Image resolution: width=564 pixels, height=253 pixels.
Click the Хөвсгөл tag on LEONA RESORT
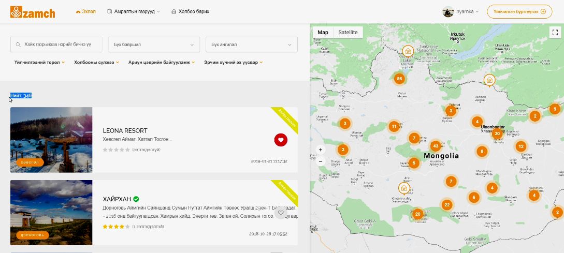click(30, 162)
